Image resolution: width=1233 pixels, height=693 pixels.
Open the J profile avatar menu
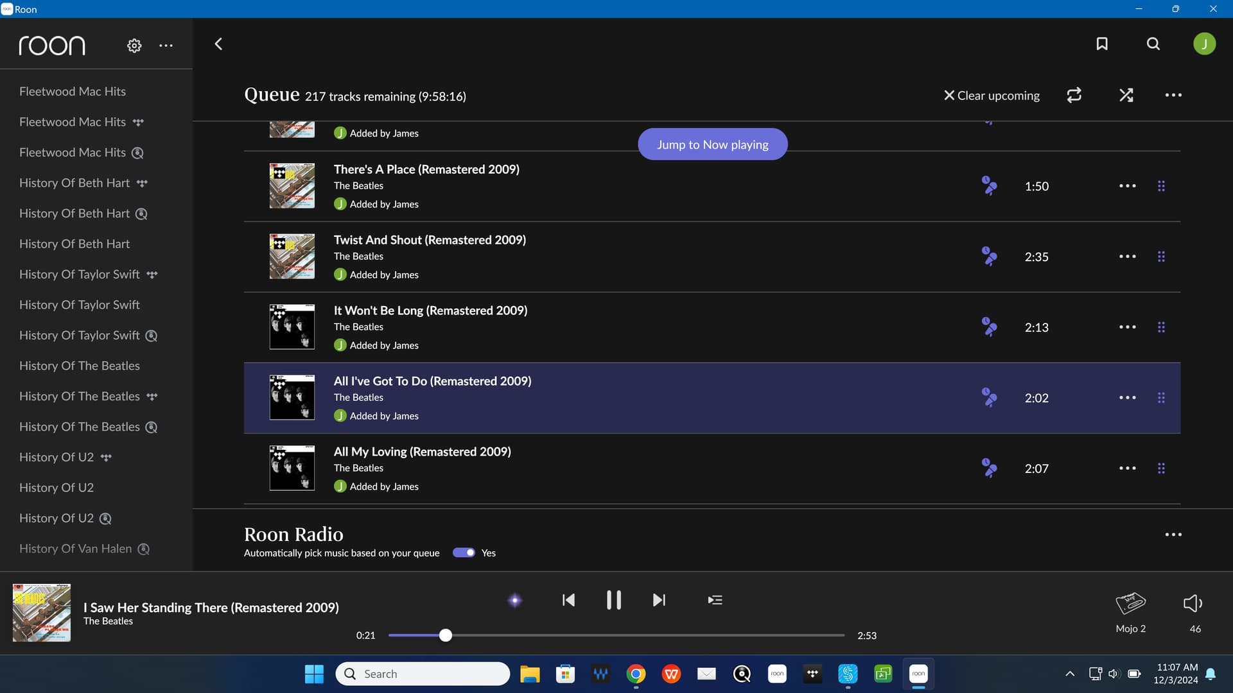(x=1204, y=44)
